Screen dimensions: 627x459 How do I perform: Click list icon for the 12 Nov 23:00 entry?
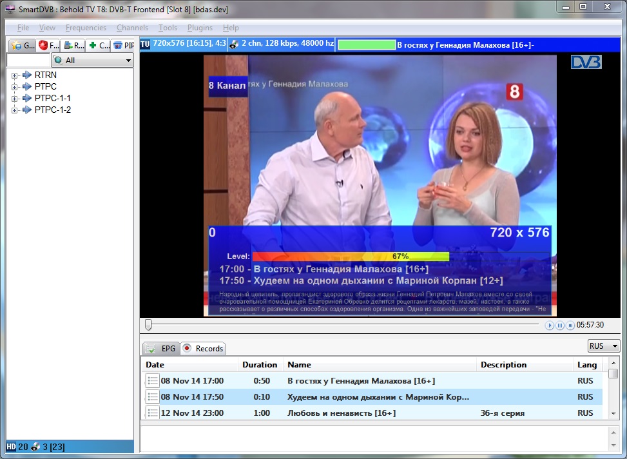pos(153,413)
